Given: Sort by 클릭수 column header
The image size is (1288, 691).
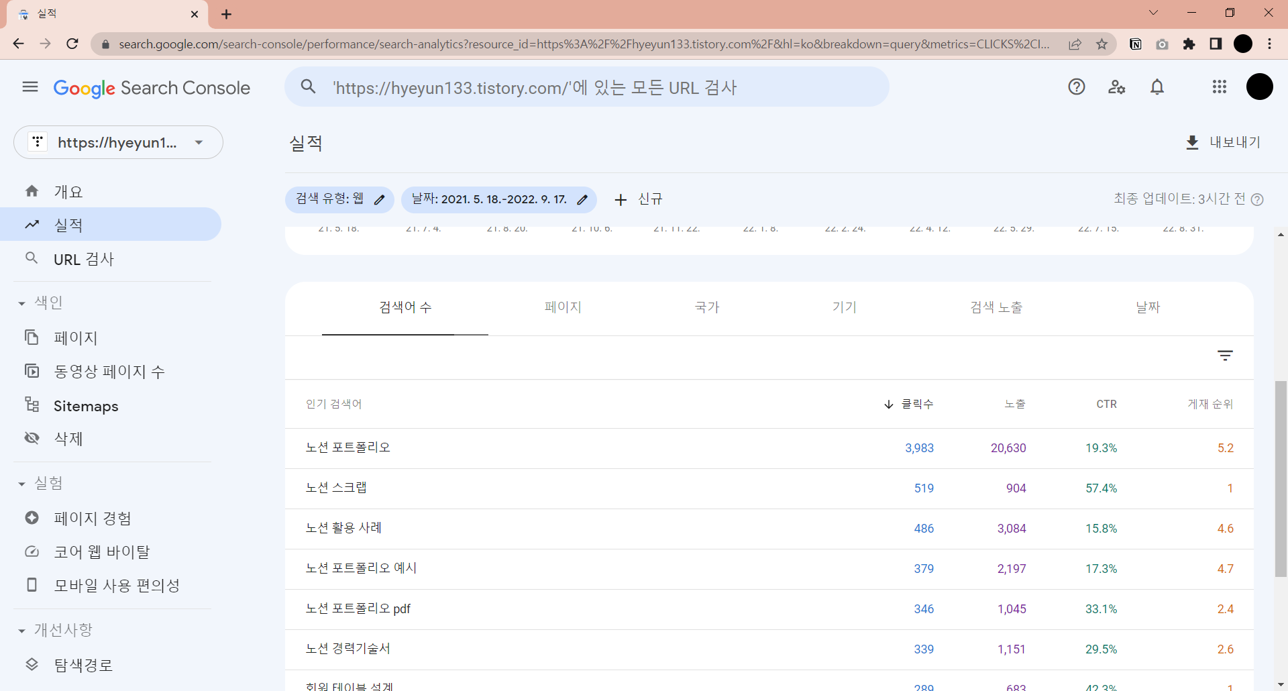Looking at the screenshot, I should coord(909,404).
